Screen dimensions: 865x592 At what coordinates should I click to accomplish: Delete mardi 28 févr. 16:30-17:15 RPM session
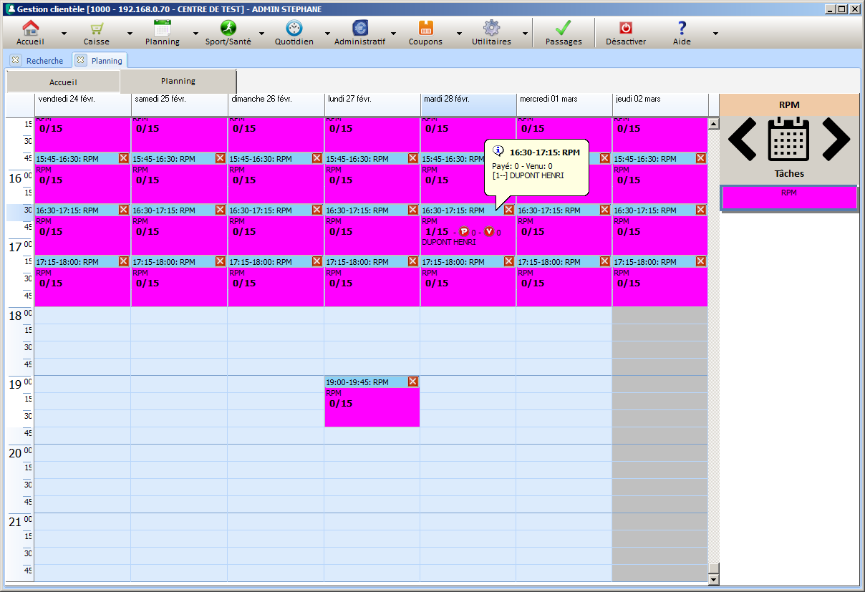pos(508,210)
